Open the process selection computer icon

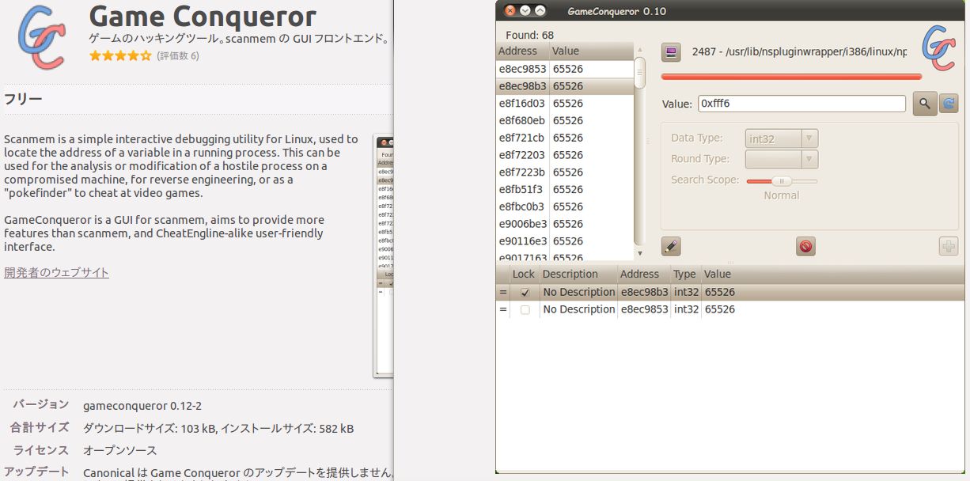pos(671,52)
